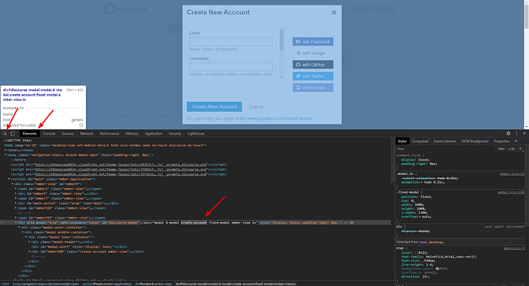This screenshot has width=529, height=286.
Task: Switch to the Network tab
Action: (x=87, y=134)
